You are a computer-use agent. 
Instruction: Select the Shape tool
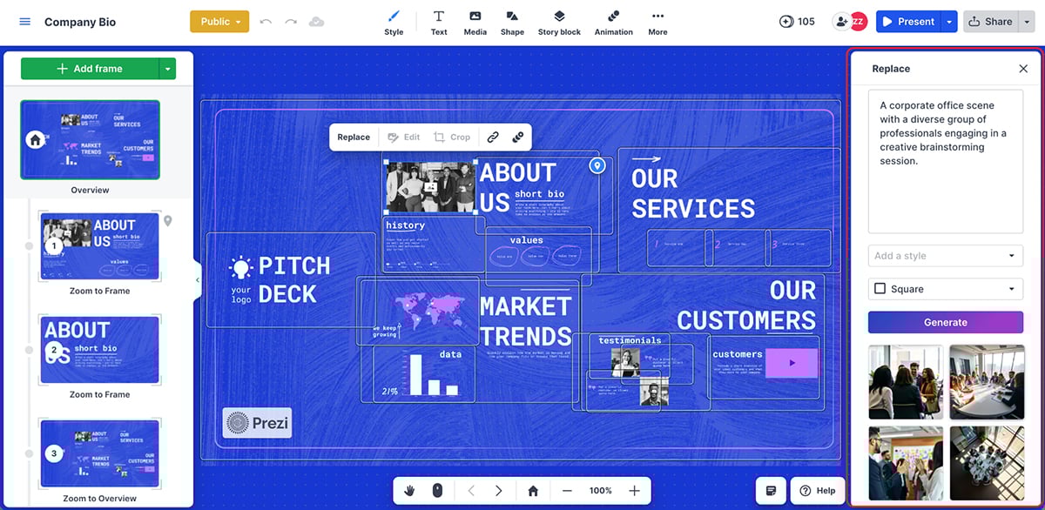[512, 21]
